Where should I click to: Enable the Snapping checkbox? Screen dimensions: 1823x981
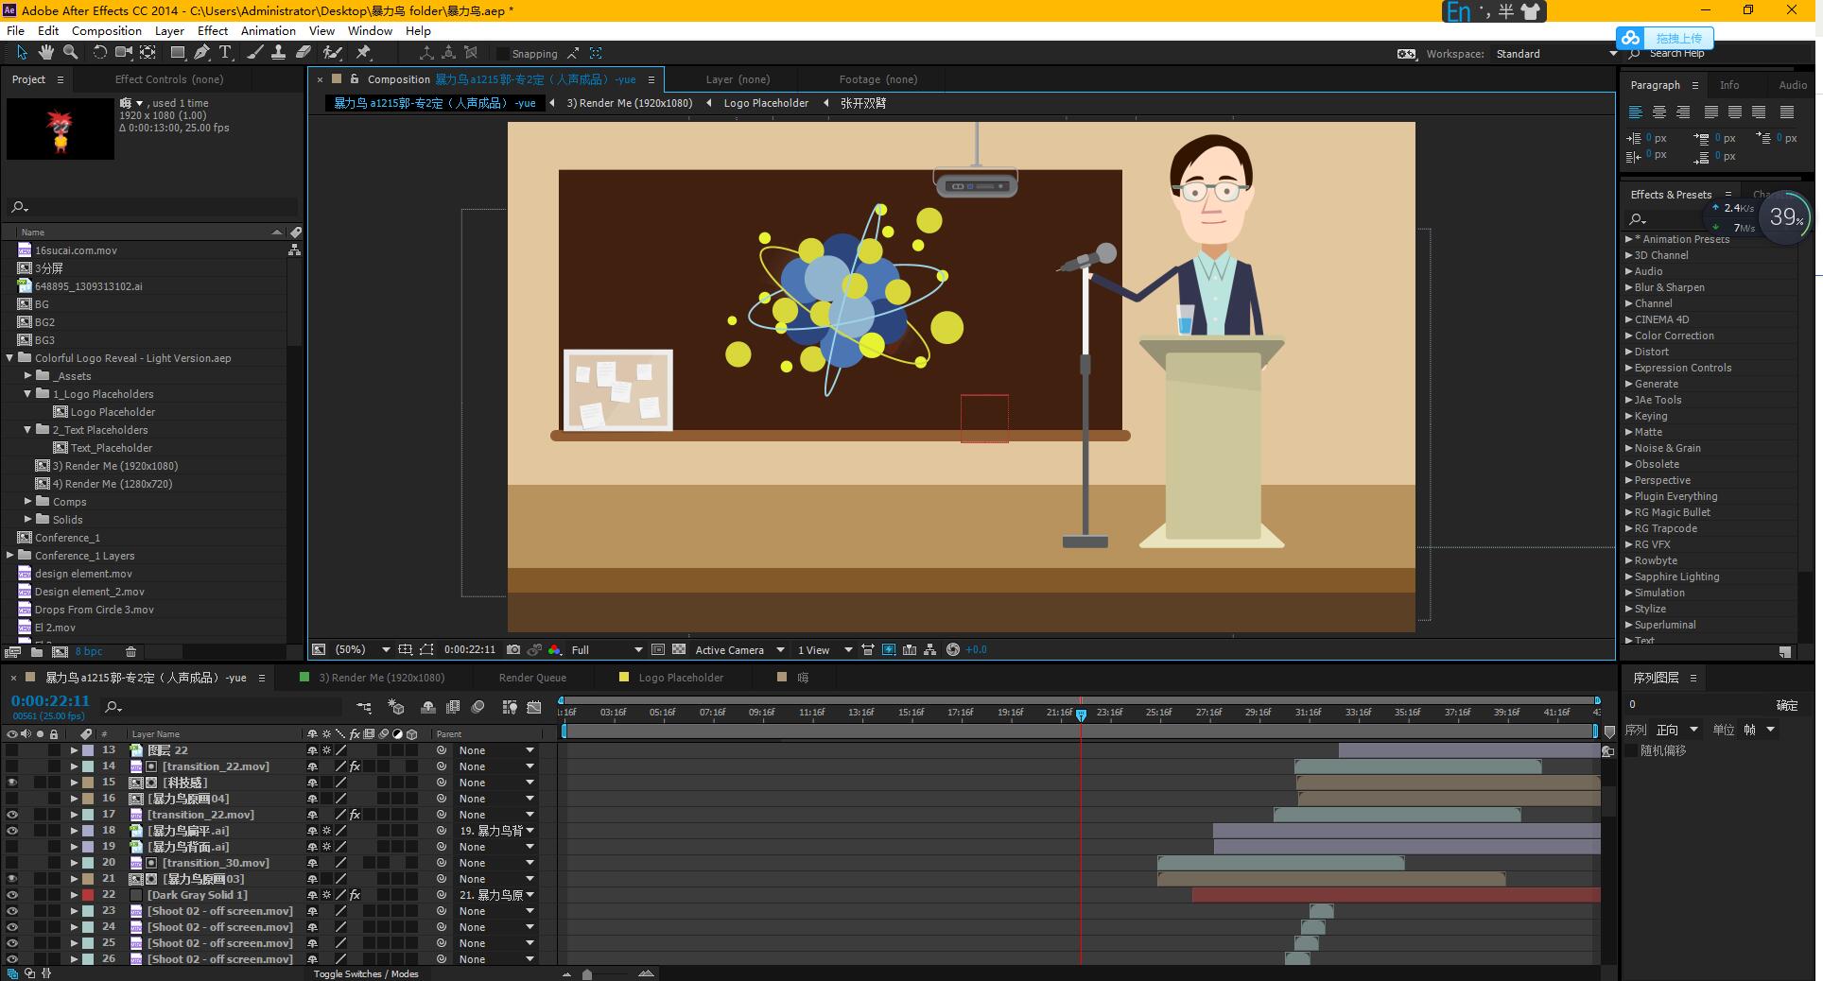tap(503, 54)
